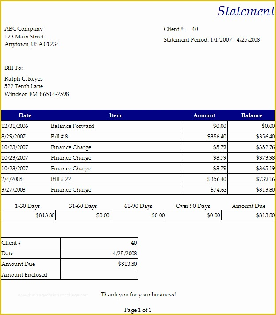This screenshot has width=276, height=315.
Task: Click the Page 1 of 1 footer
Action: pos(138,310)
